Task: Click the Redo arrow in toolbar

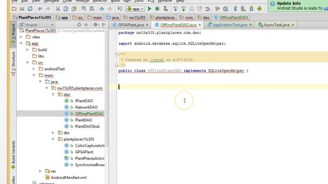Action: click(48, 9)
